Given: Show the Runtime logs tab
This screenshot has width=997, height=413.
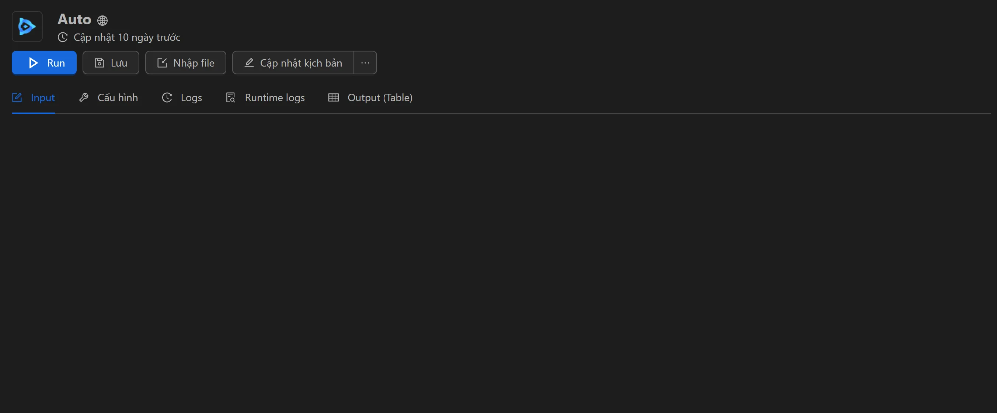Looking at the screenshot, I should [275, 98].
